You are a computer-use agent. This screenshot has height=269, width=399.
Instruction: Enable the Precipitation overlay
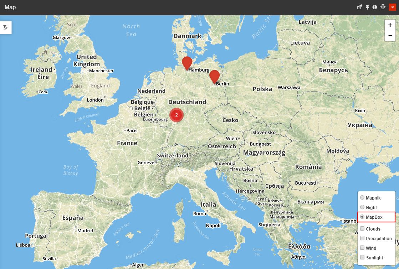tap(362, 238)
